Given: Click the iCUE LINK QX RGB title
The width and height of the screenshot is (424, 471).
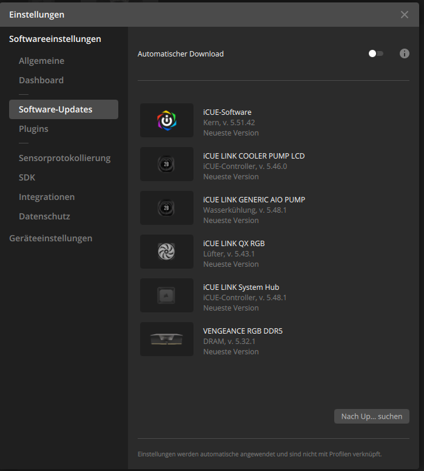Looking at the screenshot, I should click(x=234, y=244).
